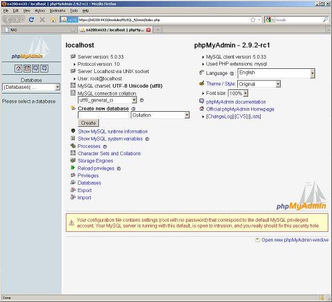Focus the new database name input field
The width and height of the screenshot is (332, 302).
(104, 115)
